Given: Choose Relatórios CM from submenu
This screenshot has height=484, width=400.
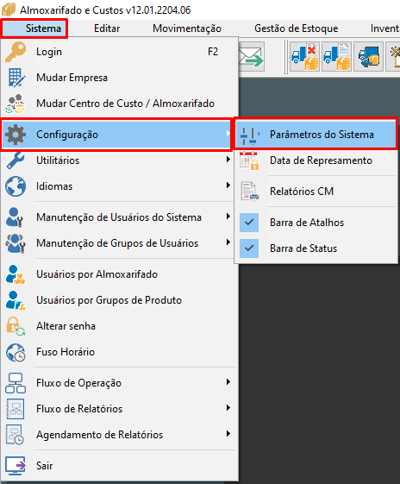Looking at the screenshot, I should (x=316, y=192).
